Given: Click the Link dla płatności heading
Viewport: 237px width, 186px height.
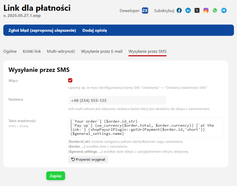Looking at the screenshot, I should [37, 8].
